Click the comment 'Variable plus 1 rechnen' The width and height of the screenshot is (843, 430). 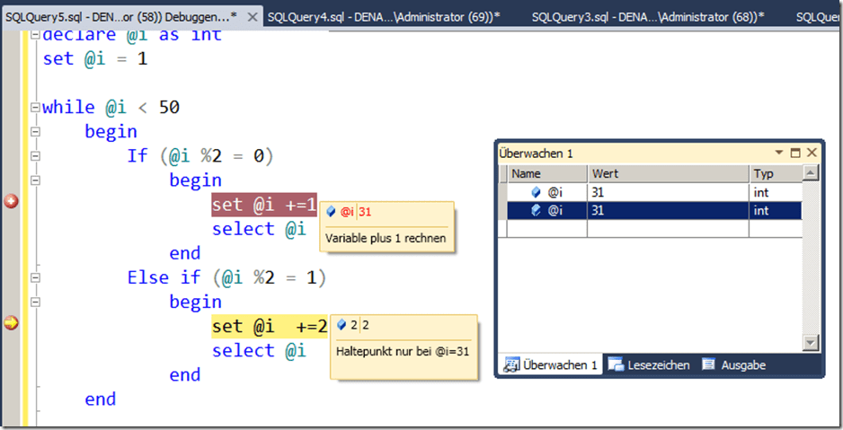(386, 239)
